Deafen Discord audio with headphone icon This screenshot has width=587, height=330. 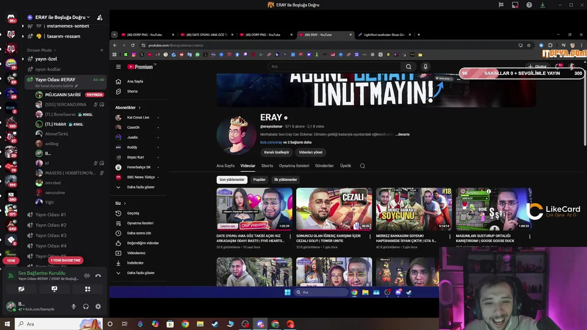click(86, 307)
